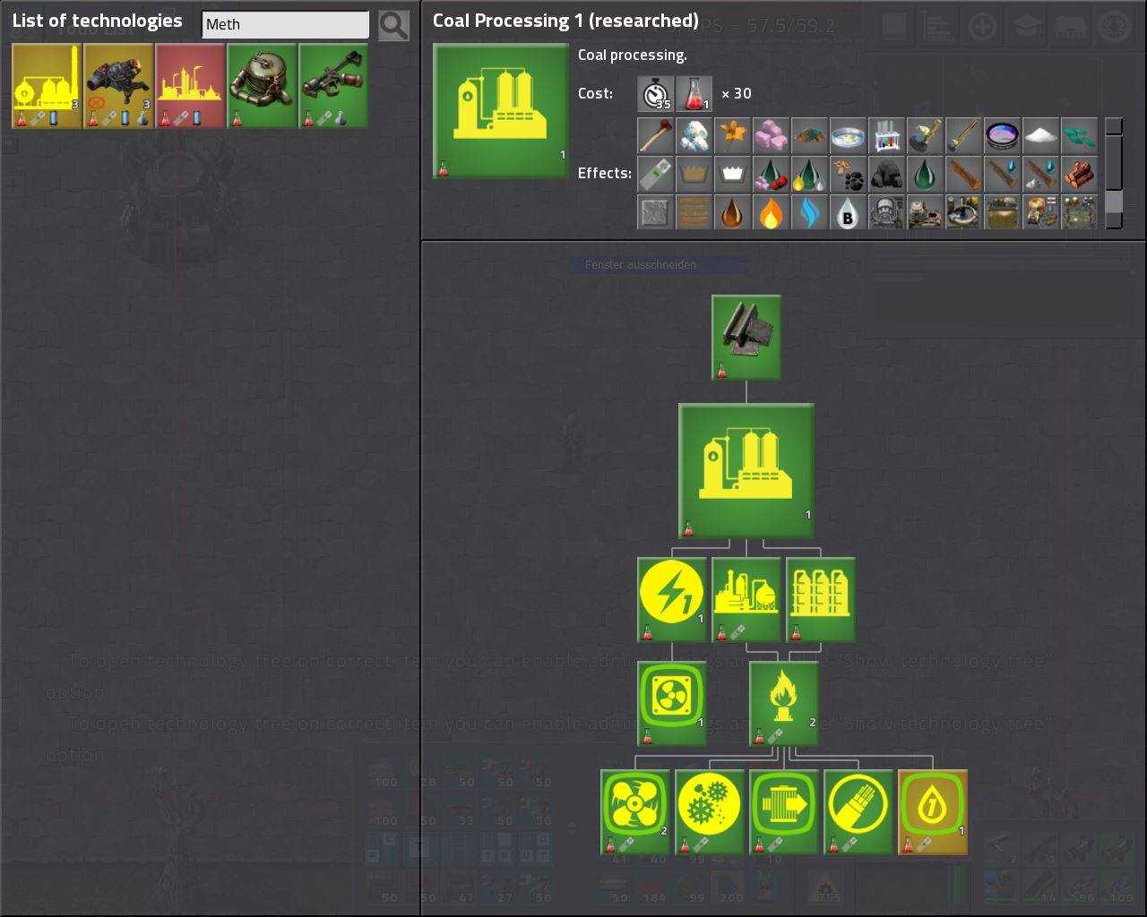This screenshot has width=1147, height=917.
Task: Open the gas flame burner technology node
Action: coord(784,704)
